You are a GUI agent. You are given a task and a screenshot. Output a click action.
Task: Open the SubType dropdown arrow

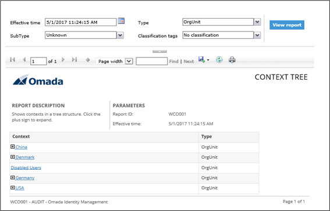120,35
